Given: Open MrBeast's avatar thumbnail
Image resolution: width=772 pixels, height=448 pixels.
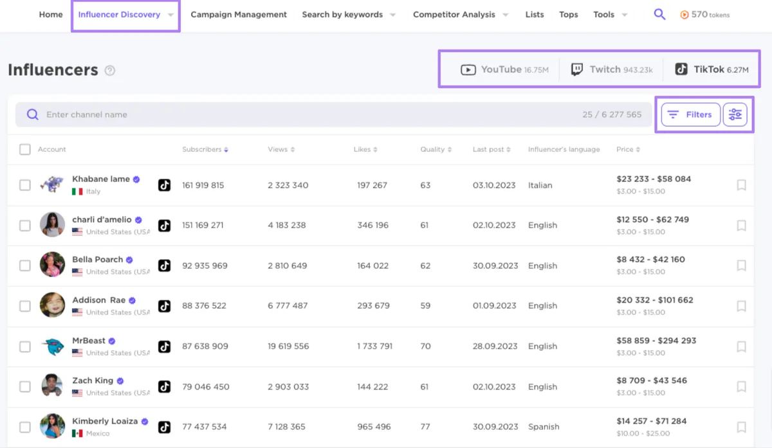Looking at the screenshot, I should pyautogui.click(x=52, y=346).
